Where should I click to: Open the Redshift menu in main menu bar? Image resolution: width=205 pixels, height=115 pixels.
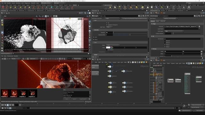[x=33, y=3]
